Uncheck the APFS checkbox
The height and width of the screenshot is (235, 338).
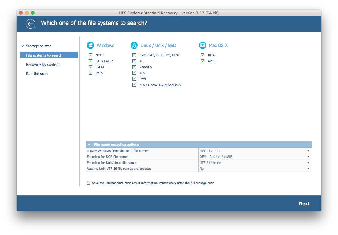click(x=203, y=61)
